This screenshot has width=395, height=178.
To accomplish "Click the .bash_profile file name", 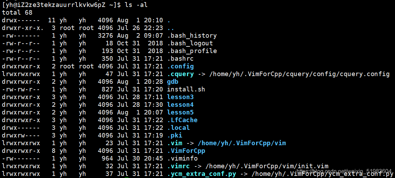I will click(192, 51).
